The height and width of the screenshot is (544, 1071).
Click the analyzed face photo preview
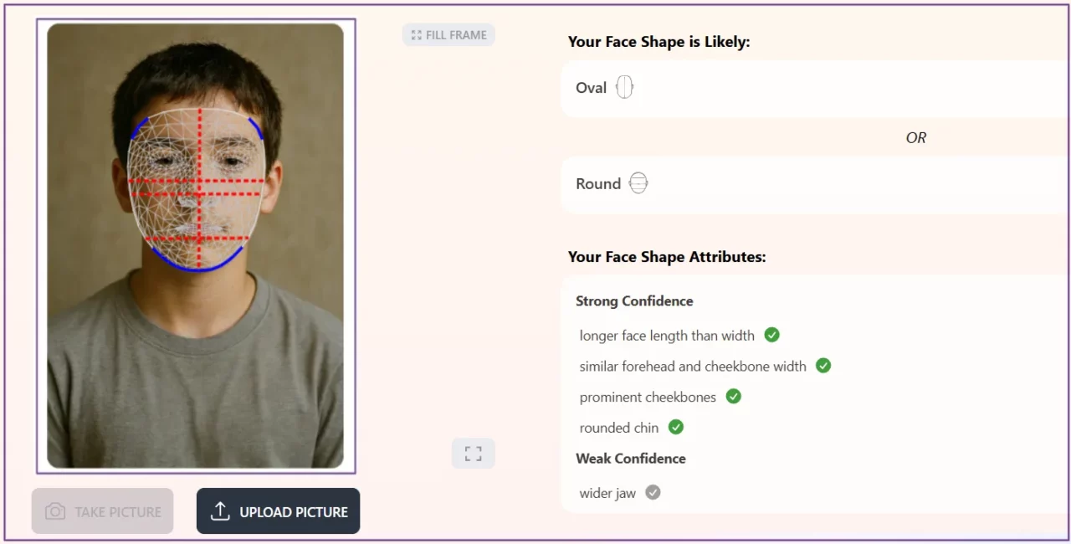[x=195, y=245]
